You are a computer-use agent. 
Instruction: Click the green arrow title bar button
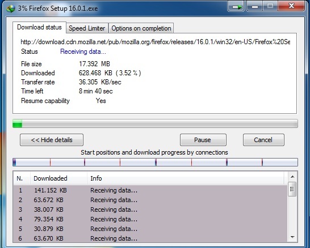pyautogui.click(x=236, y=6)
